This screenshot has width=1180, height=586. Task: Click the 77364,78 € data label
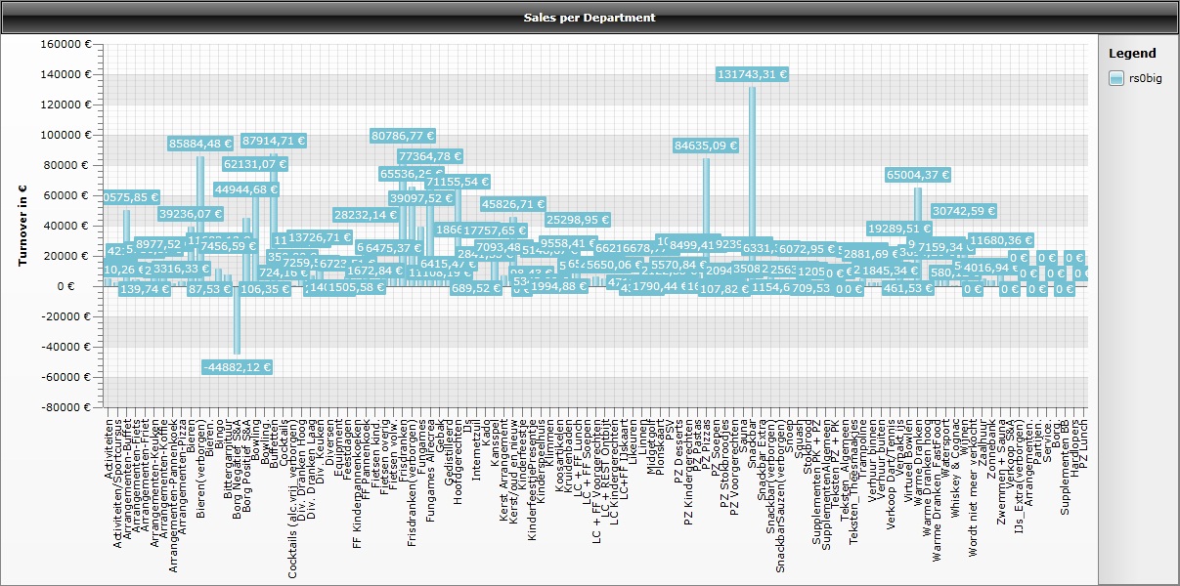[430, 155]
